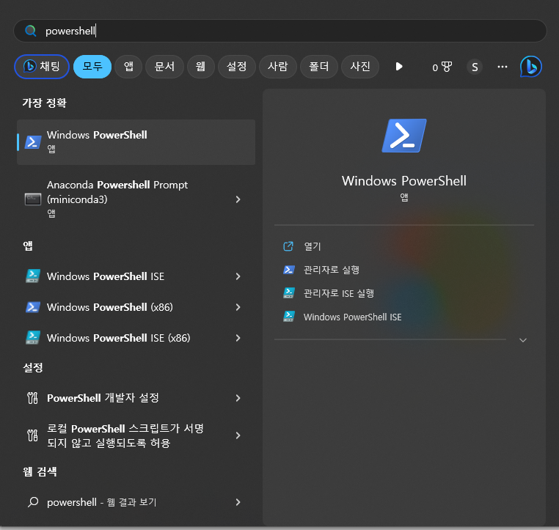Open the Bing 채팅 chat tab
The image size is (559, 530).
[x=42, y=67]
